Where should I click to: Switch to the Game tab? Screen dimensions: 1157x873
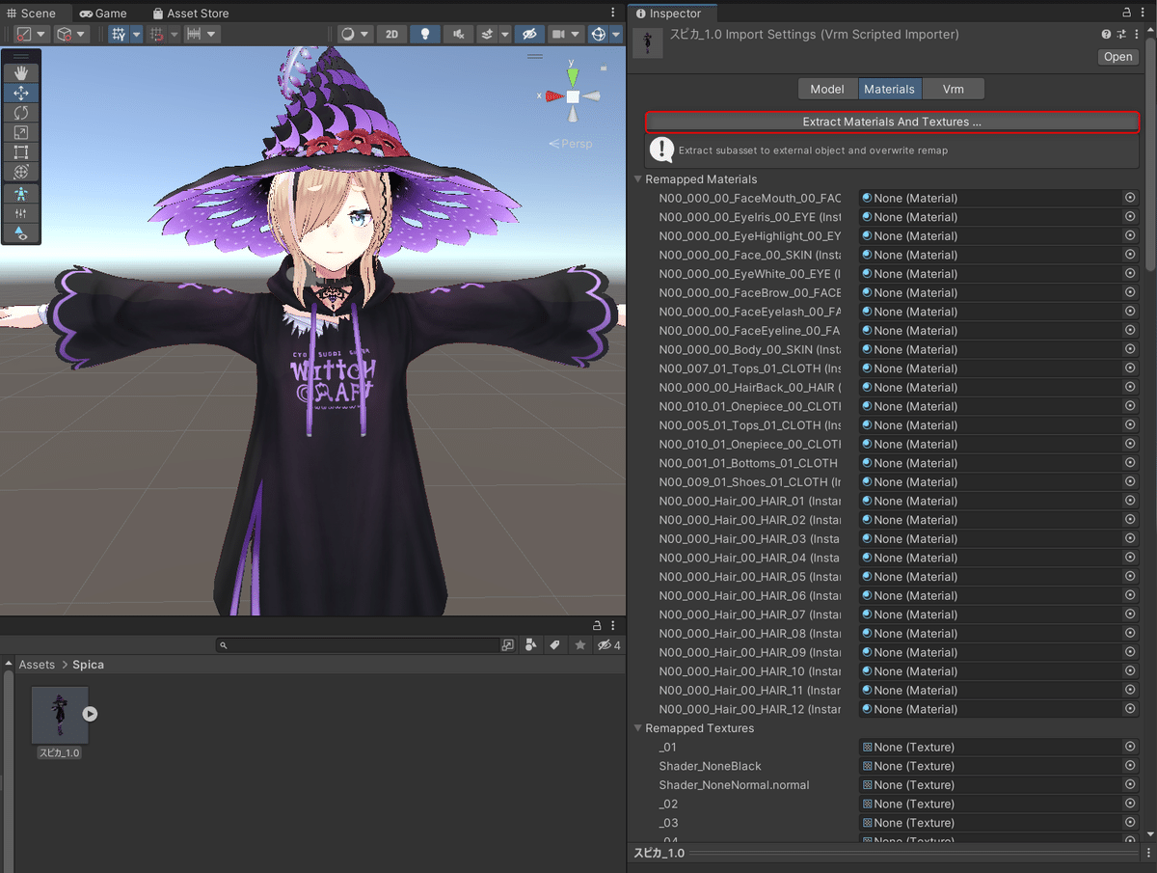pyautogui.click(x=103, y=13)
